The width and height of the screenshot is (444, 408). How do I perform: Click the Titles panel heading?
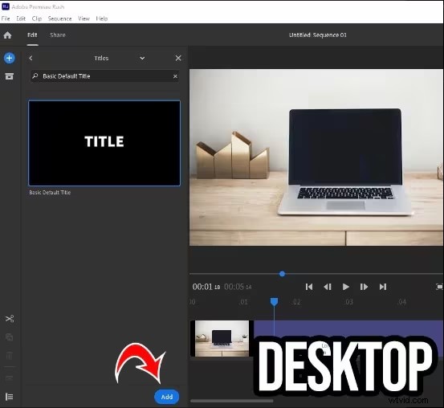(101, 58)
